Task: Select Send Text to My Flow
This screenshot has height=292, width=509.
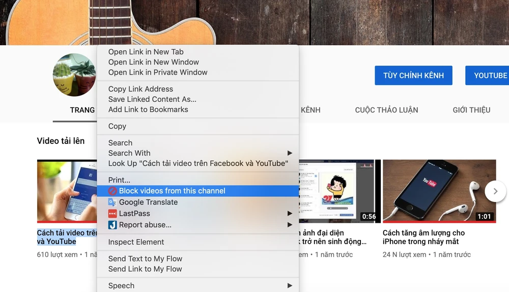Action: point(197,258)
